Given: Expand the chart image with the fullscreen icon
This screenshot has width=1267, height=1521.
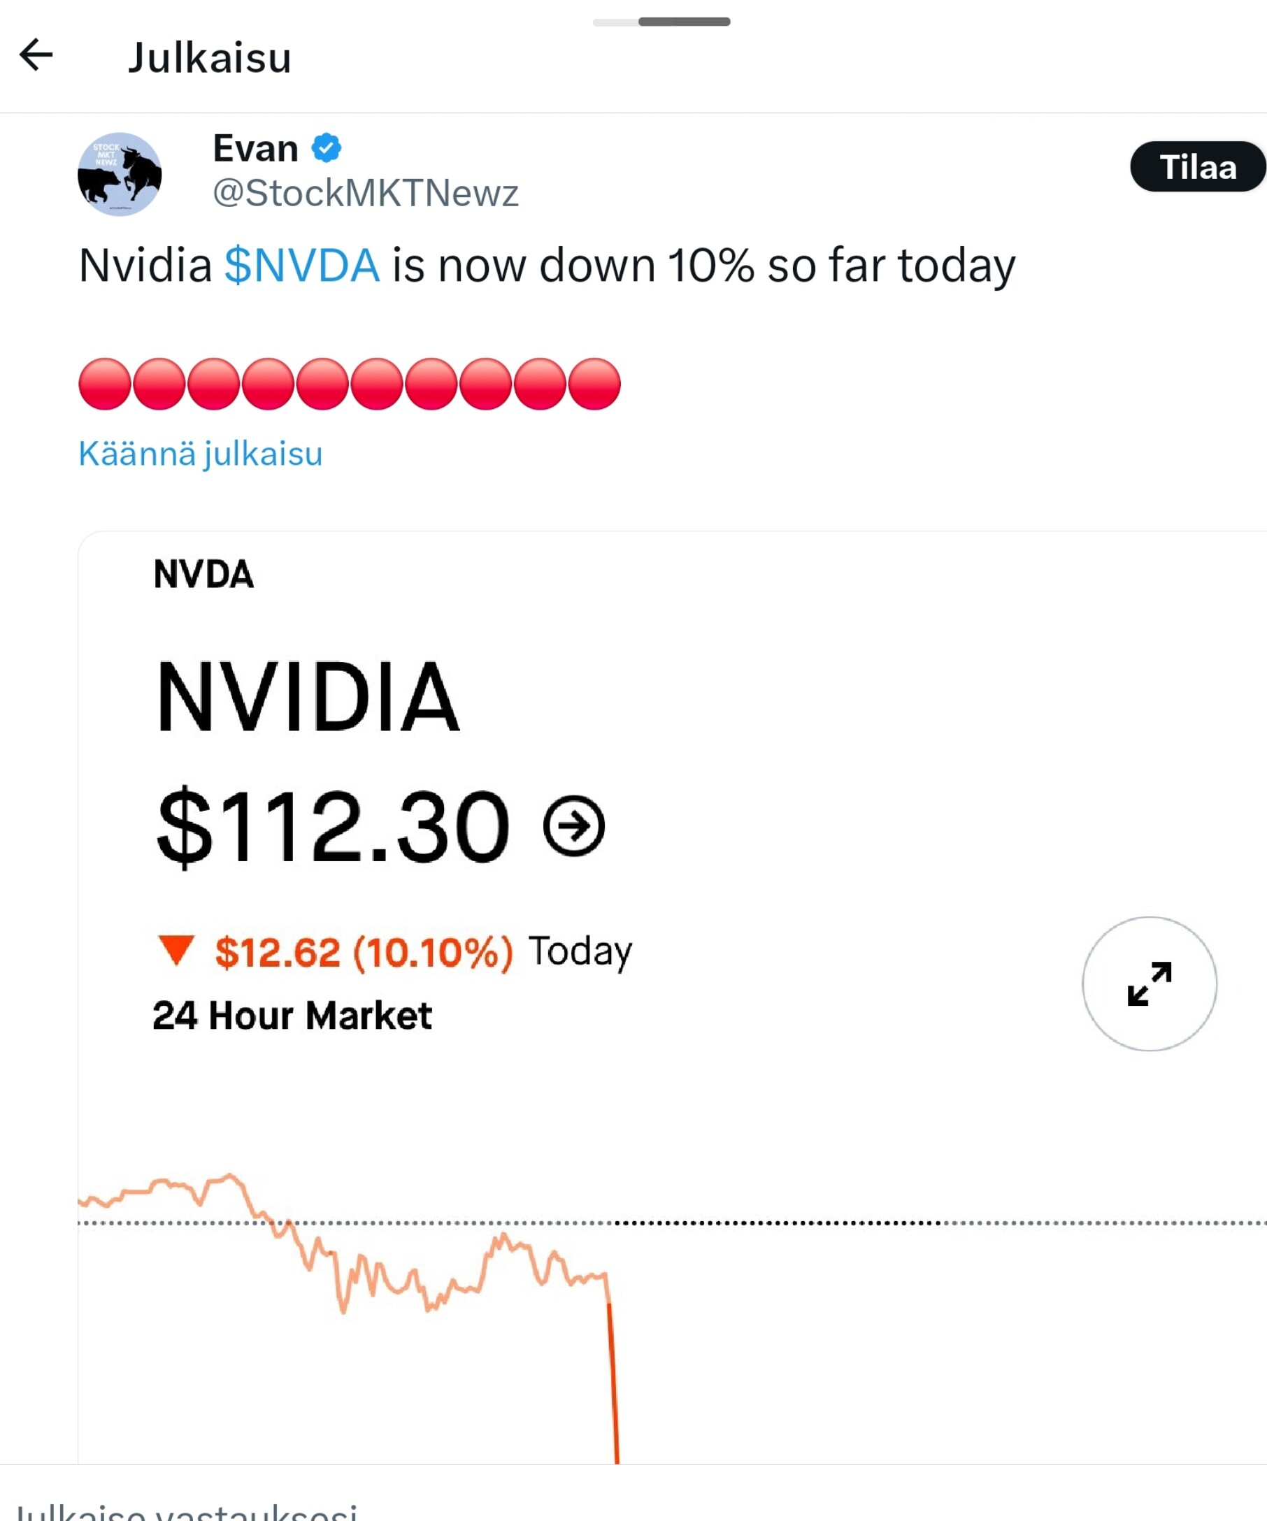Looking at the screenshot, I should [1149, 983].
